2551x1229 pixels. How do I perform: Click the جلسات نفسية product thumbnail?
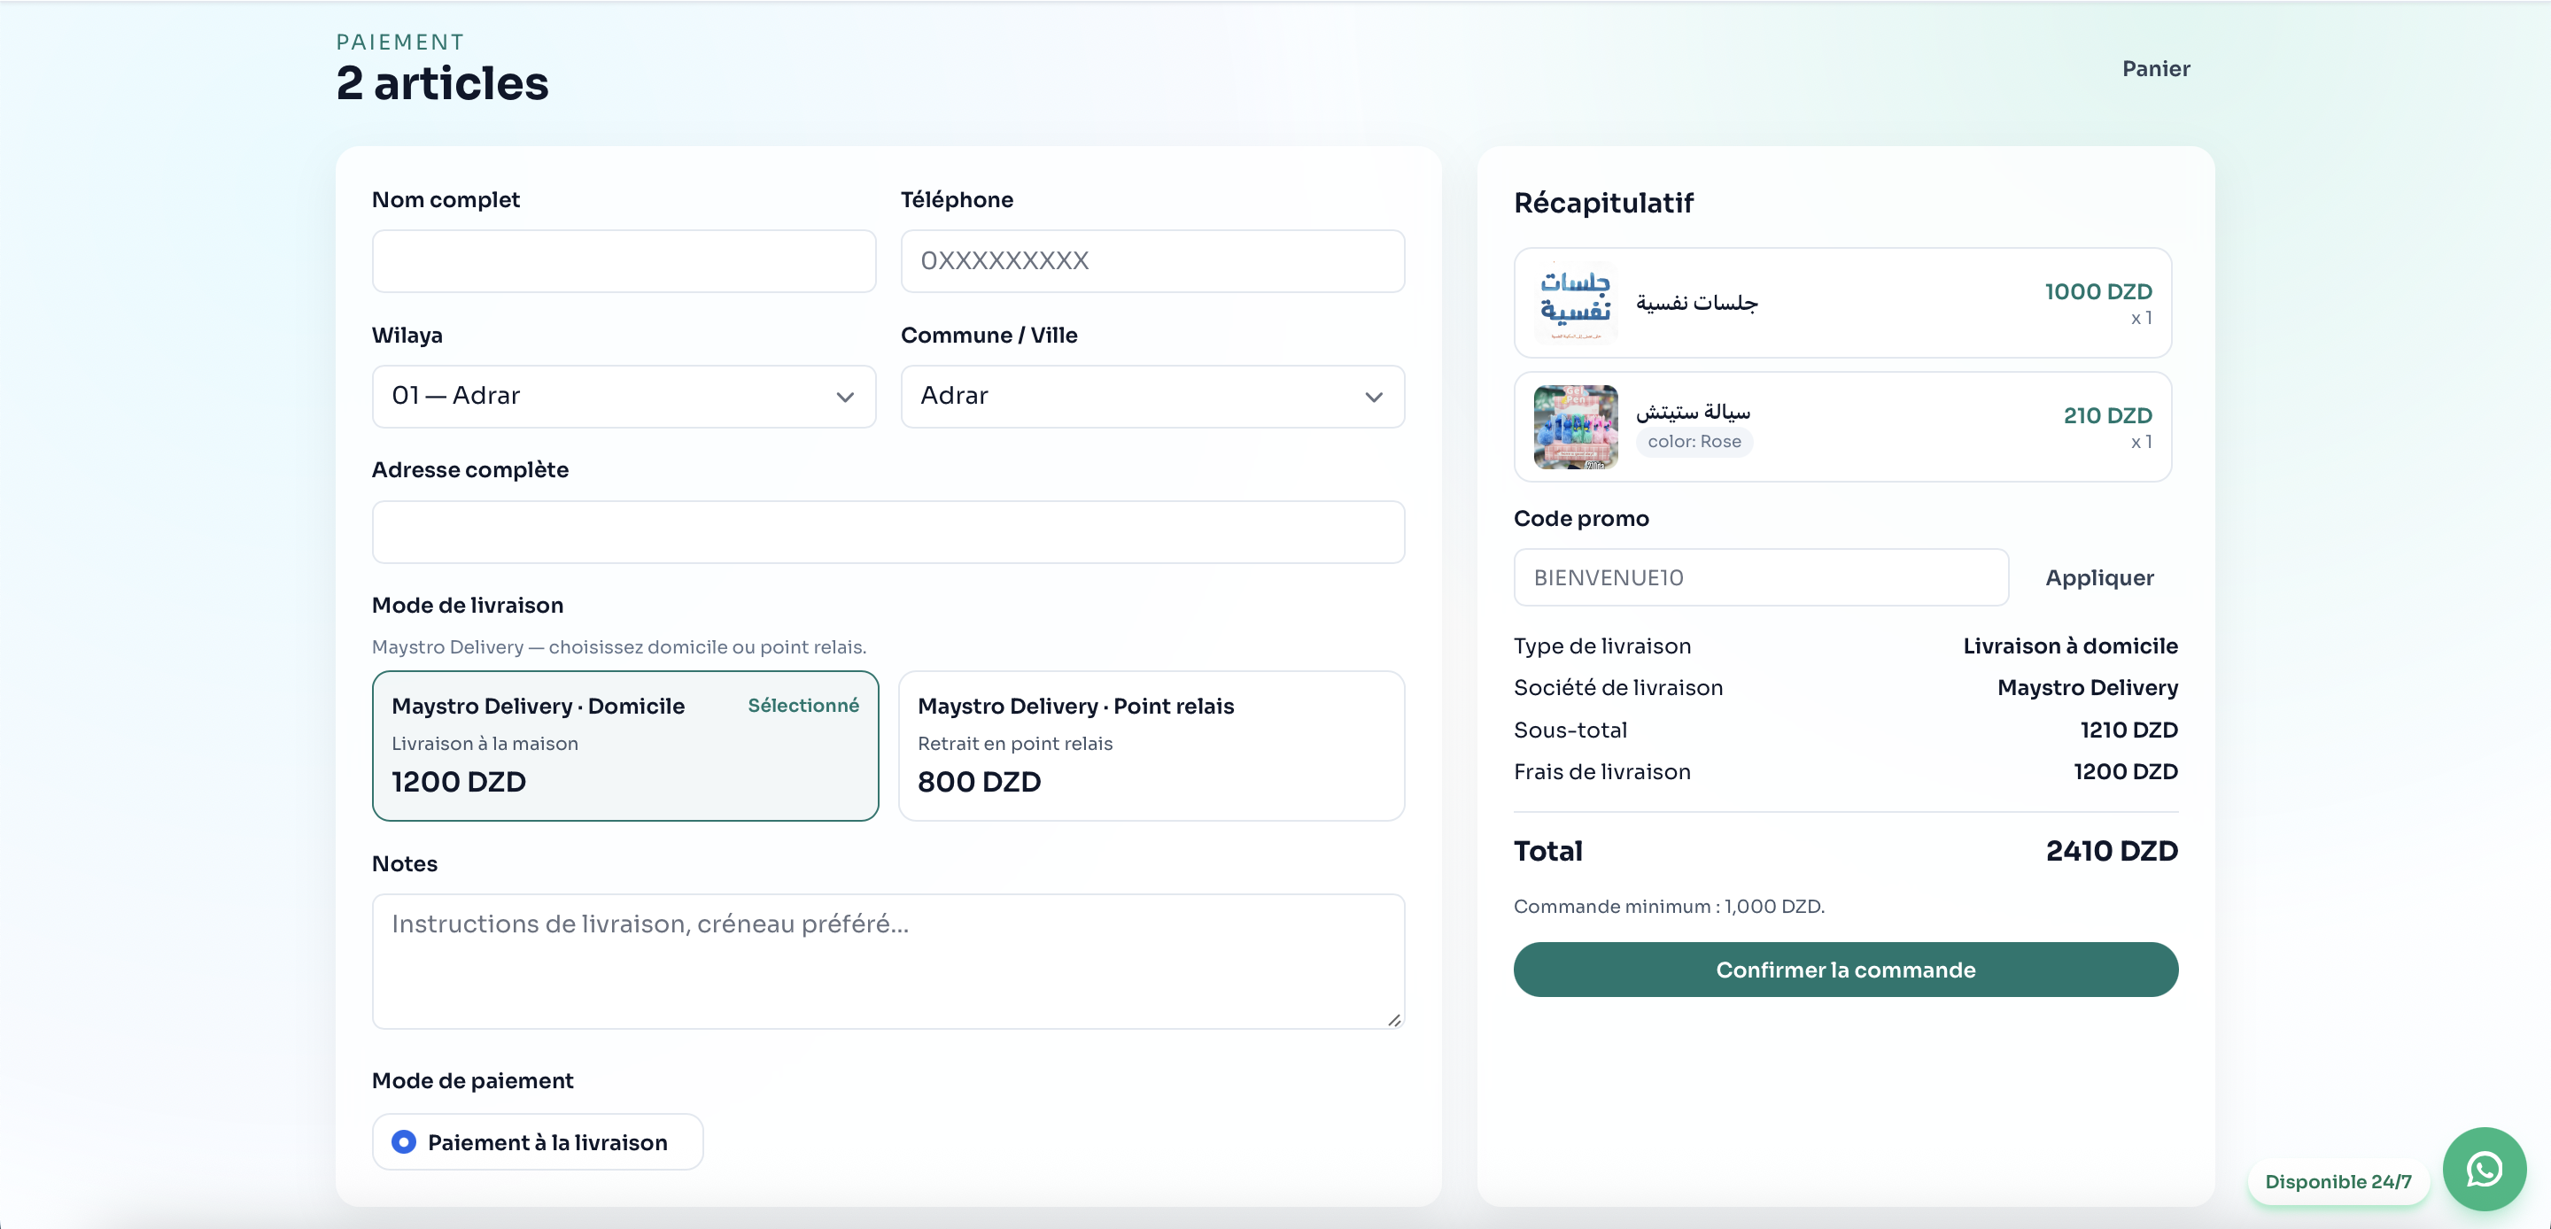click(1575, 302)
